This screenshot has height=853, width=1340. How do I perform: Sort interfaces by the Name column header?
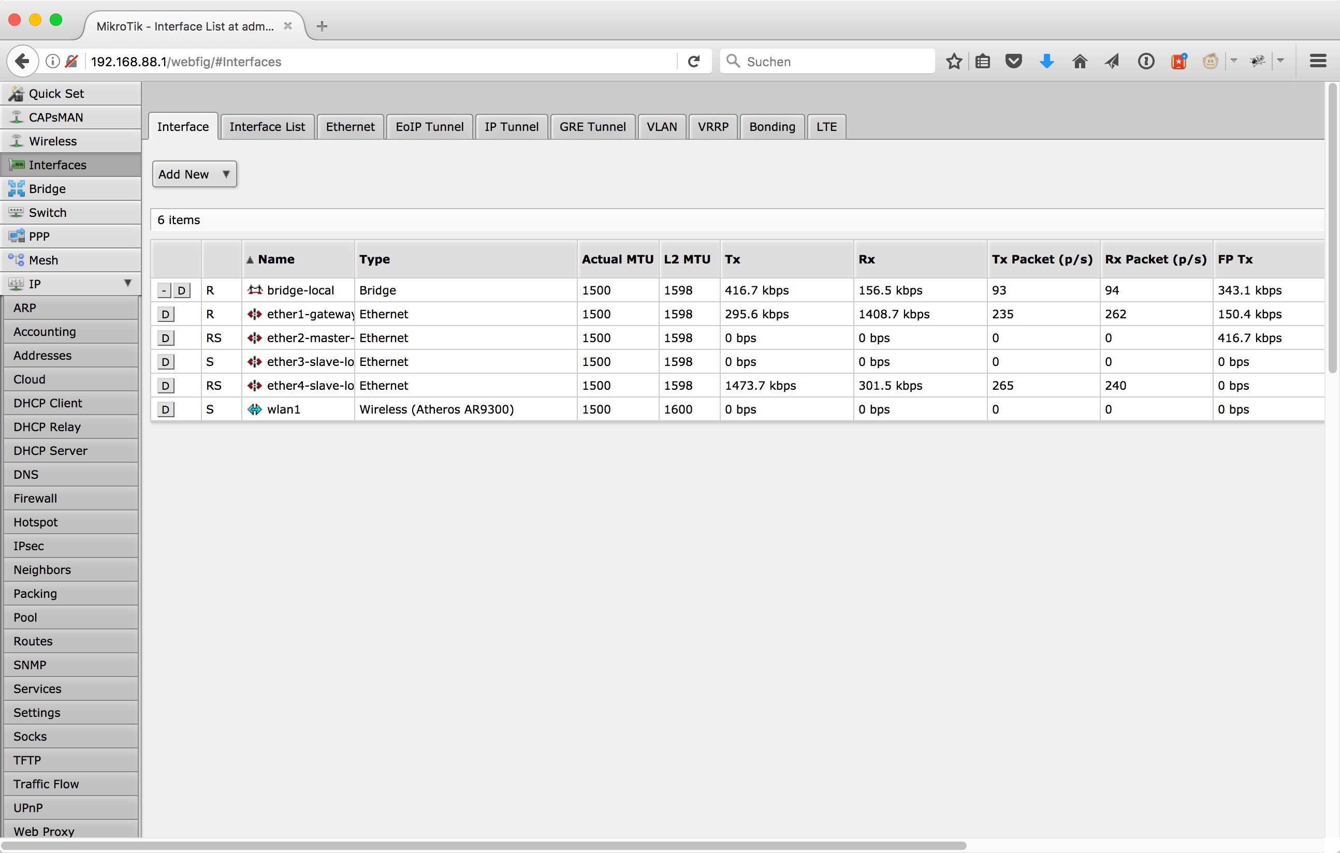pos(276,259)
